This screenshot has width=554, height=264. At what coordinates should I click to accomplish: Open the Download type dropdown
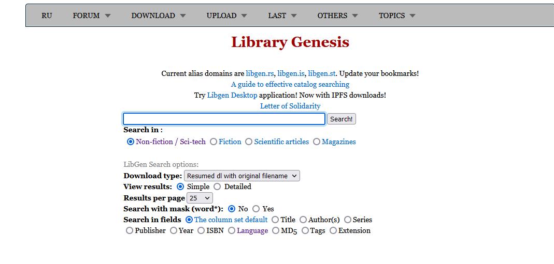[x=242, y=176]
